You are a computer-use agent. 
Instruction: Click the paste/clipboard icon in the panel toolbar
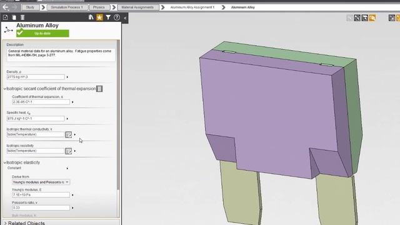pyautogui.click(x=14, y=17)
